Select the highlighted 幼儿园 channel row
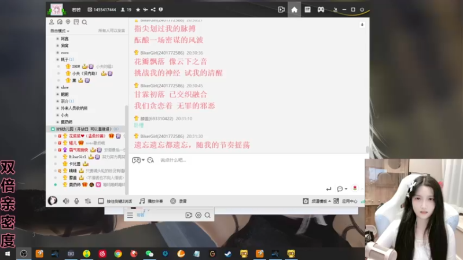 (x=86, y=129)
